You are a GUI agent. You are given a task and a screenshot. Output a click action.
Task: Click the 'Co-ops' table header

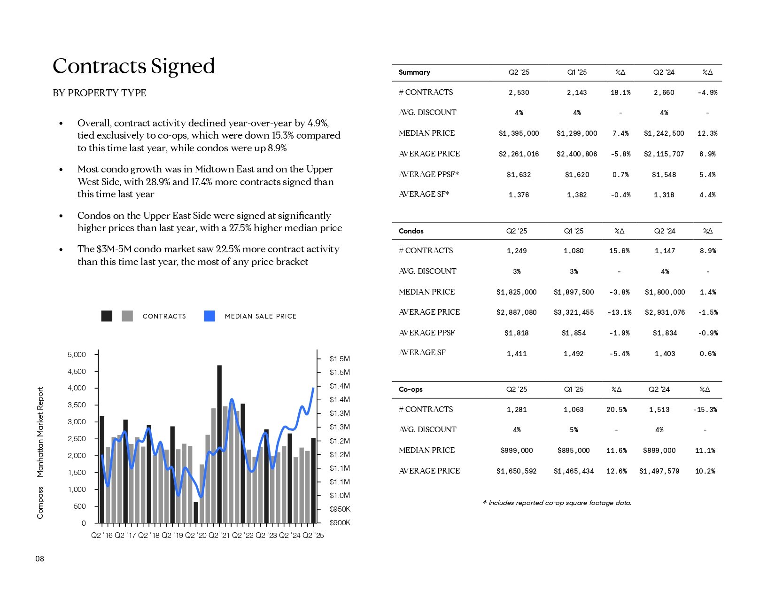(x=411, y=389)
